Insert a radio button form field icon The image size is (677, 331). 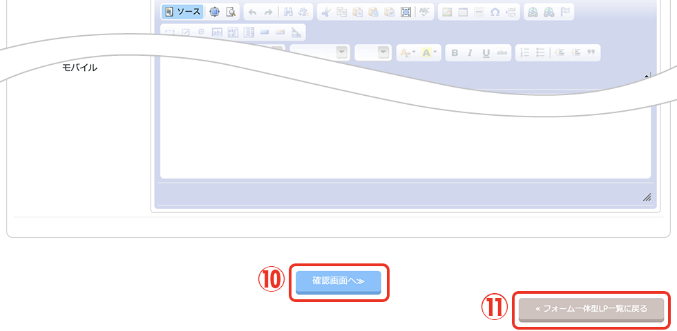tap(201, 32)
